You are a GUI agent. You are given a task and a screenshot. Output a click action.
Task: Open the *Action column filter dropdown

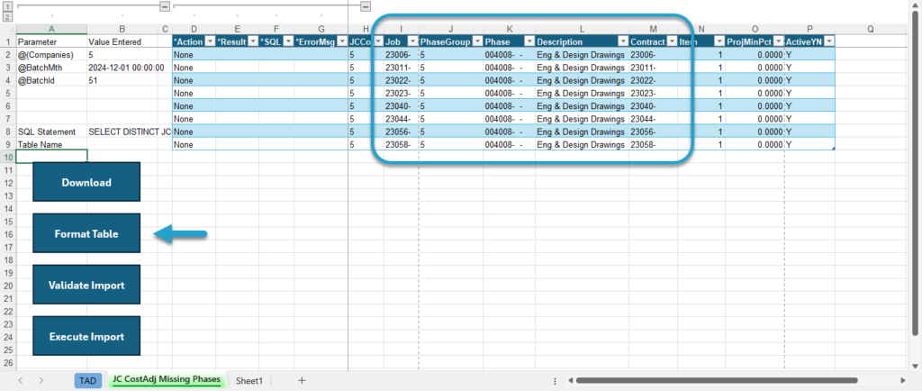(209, 41)
